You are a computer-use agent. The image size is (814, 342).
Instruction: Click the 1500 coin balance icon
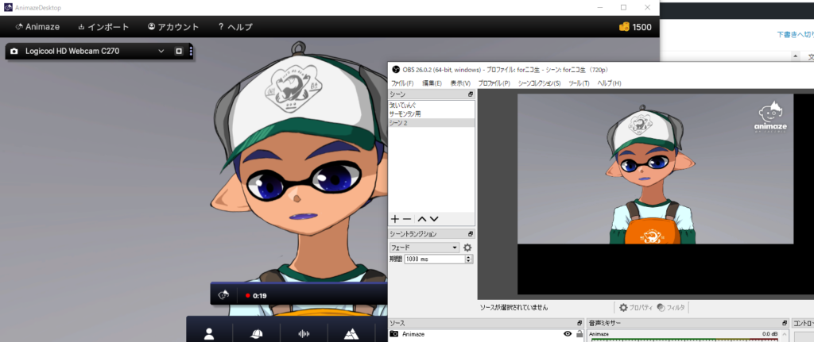point(625,27)
